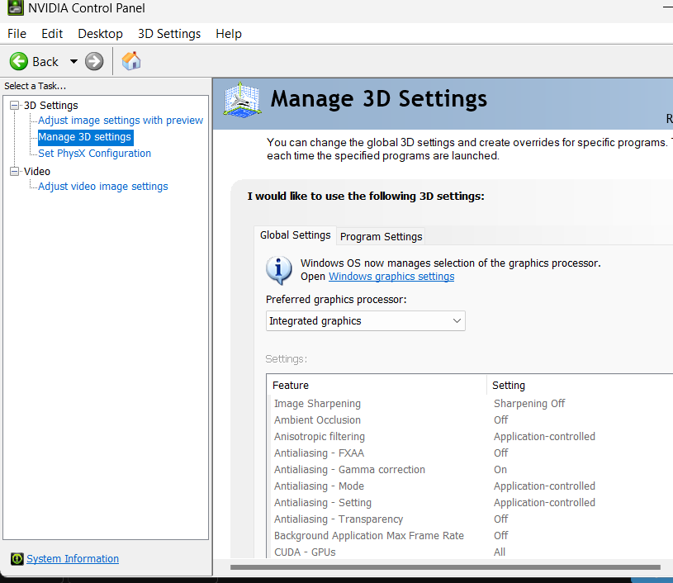This screenshot has width=673, height=583.
Task: Click the System Information NVIDIA icon
Action: click(17, 558)
